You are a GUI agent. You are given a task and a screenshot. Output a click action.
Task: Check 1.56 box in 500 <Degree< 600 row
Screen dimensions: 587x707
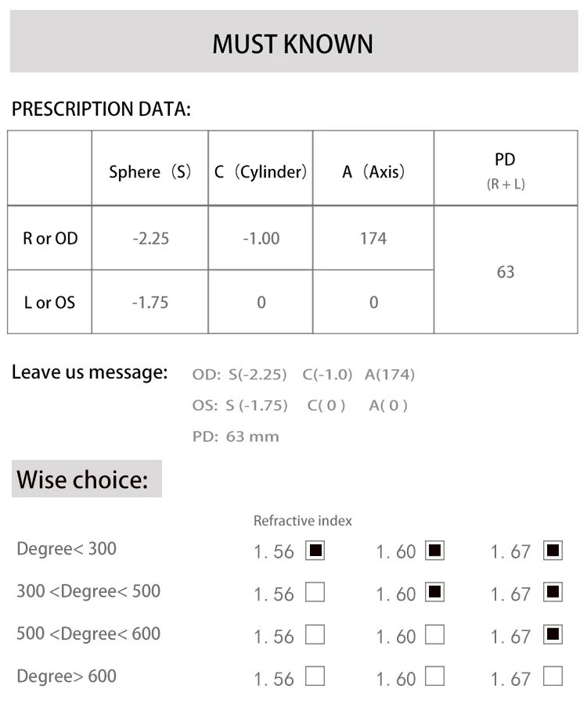click(315, 634)
